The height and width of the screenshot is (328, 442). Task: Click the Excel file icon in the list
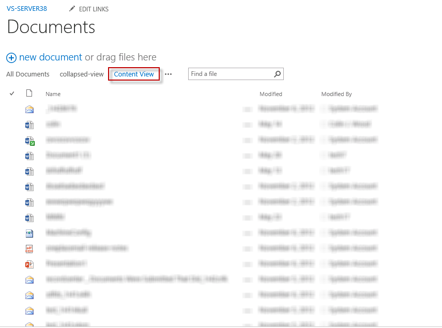(29, 140)
